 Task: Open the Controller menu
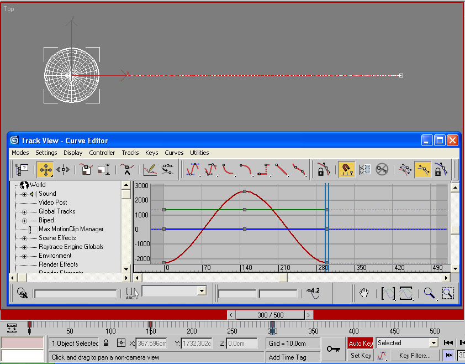(x=102, y=153)
